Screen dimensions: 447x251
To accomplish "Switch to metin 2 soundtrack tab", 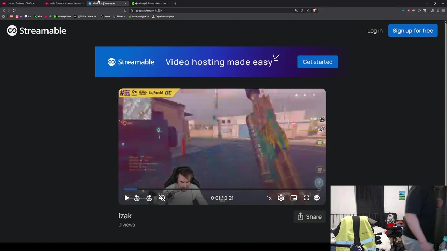I will [65, 3].
